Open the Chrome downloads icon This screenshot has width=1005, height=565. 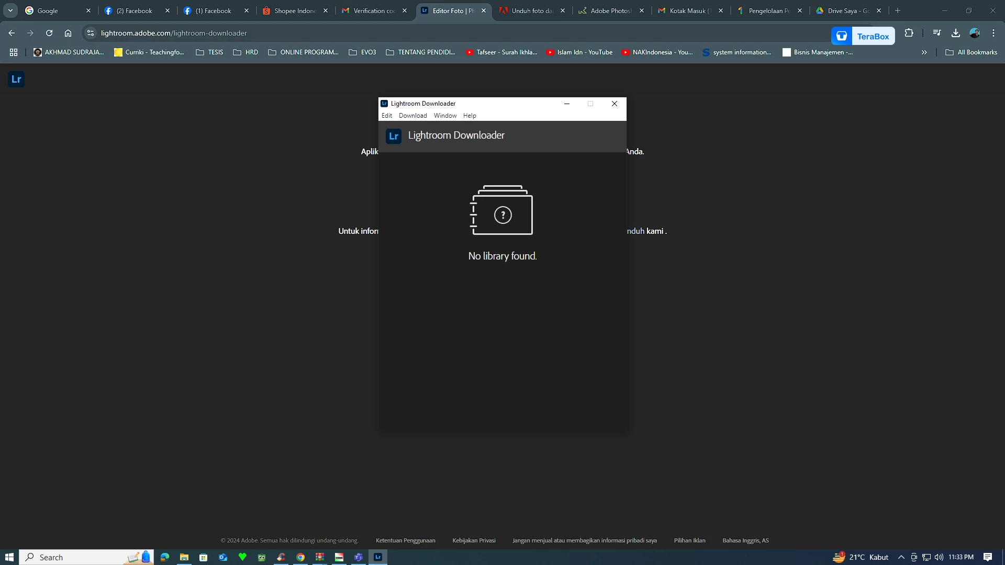(x=956, y=33)
